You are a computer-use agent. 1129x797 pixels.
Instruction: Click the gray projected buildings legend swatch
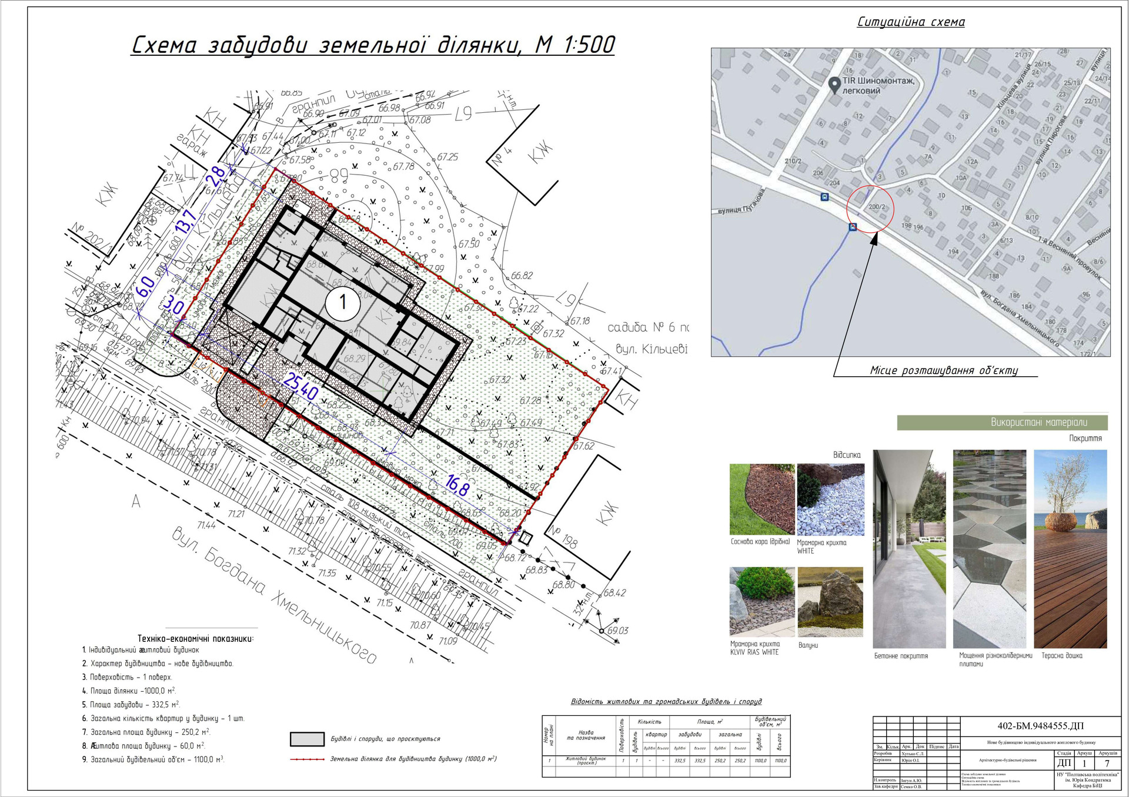pos(307,739)
